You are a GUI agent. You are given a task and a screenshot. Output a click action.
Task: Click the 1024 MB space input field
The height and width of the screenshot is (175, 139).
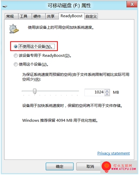(x=95, y=92)
